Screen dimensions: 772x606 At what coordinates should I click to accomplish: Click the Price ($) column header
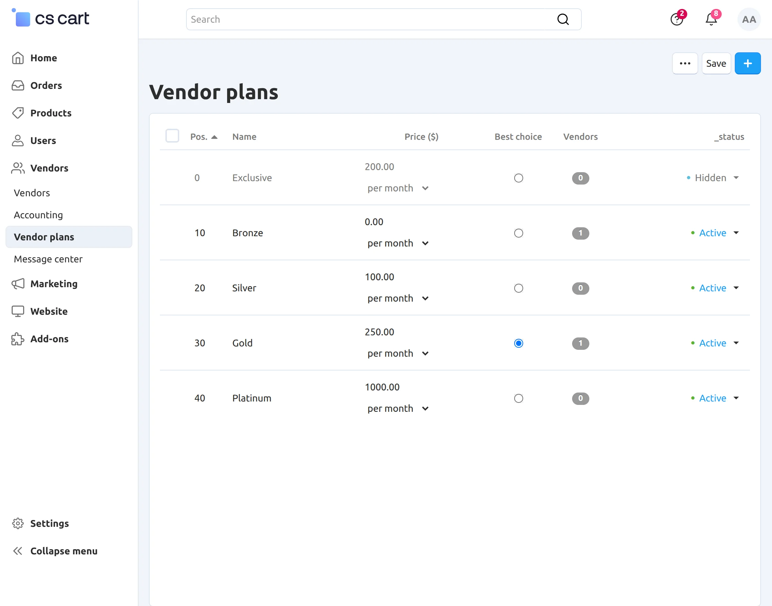click(421, 137)
